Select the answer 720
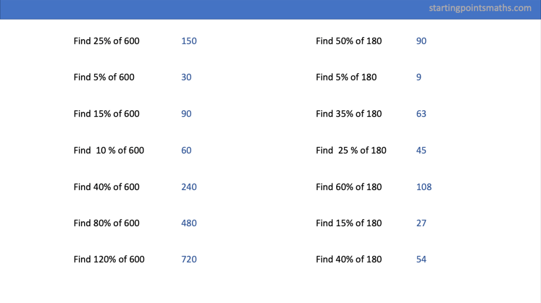The width and height of the screenshot is (541, 303). click(188, 260)
